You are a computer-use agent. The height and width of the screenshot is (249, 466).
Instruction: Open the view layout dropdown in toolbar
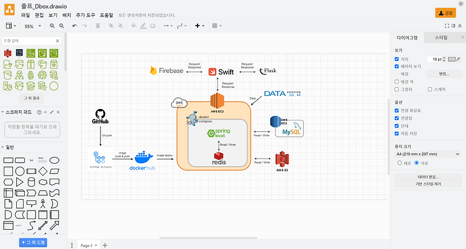tap(11, 26)
